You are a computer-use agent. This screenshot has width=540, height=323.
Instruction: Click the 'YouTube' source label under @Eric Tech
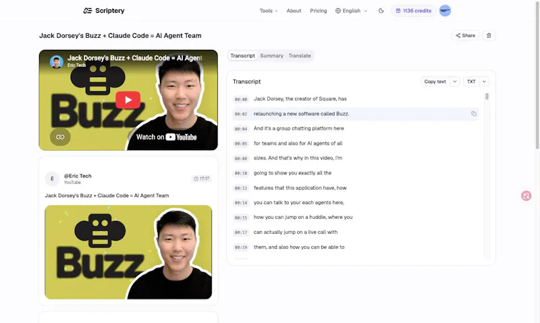click(72, 182)
